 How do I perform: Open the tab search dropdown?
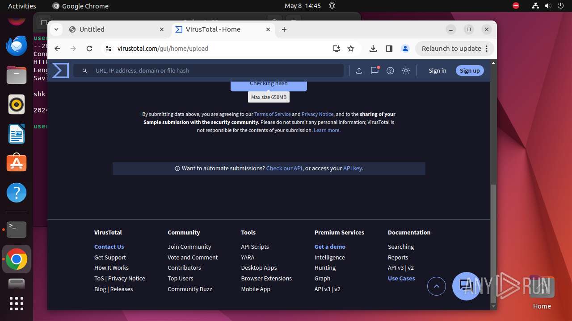56,29
